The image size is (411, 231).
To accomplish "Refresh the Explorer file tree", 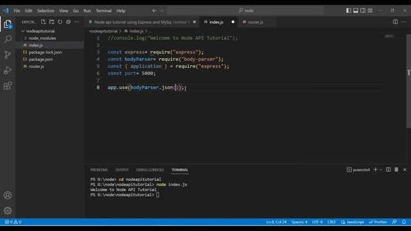I will tap(60, 22).
